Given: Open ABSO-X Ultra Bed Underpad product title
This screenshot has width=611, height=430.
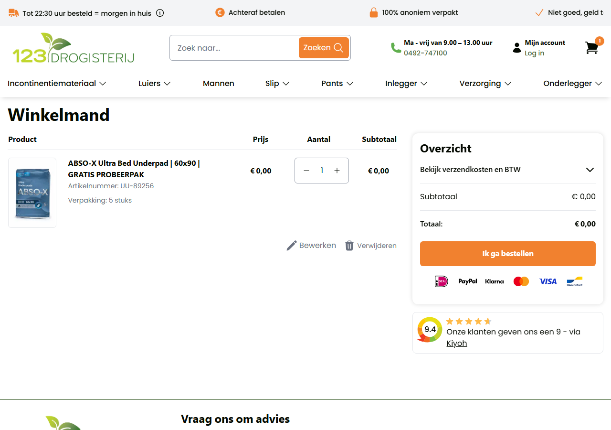Looking at the screenshot, I should [134, 169].
